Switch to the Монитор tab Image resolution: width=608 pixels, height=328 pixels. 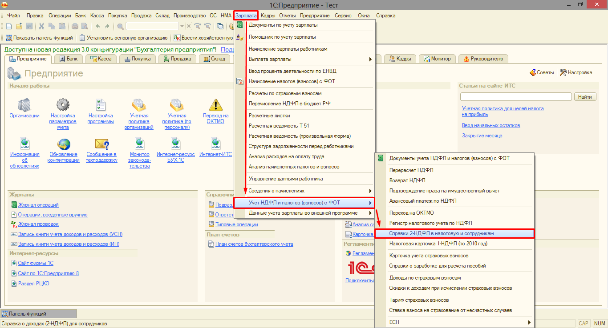click(x=438, y=59)
